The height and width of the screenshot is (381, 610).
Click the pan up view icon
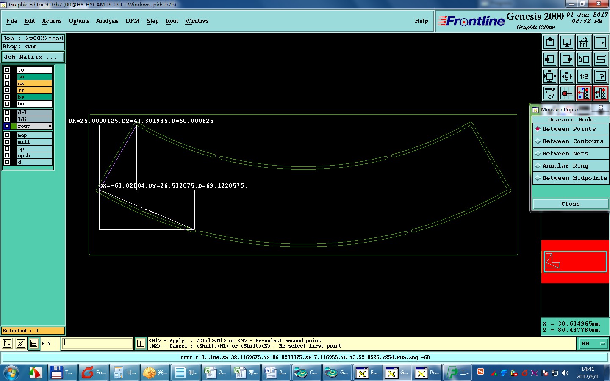tap(550, 42)
